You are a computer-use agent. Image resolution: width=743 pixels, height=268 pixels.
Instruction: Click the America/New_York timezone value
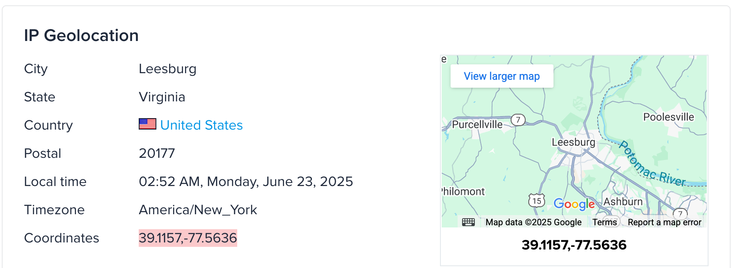click(198, 210)
